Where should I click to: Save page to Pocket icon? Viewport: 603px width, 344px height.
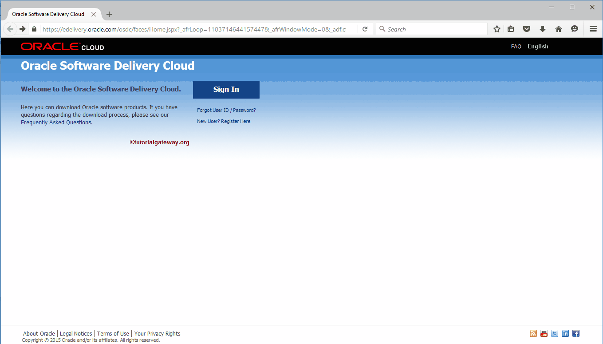click(527, 29)
